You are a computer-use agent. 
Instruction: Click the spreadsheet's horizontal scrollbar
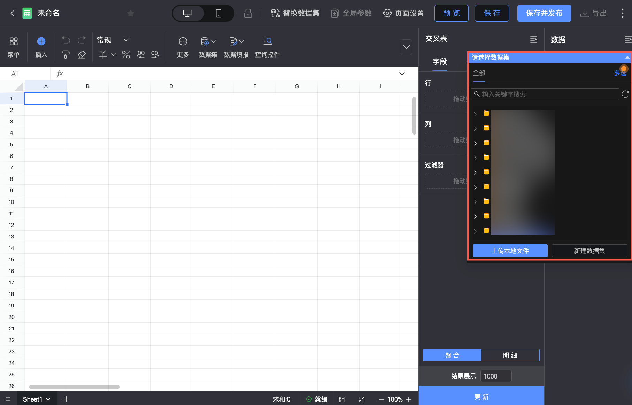(74, 387)
